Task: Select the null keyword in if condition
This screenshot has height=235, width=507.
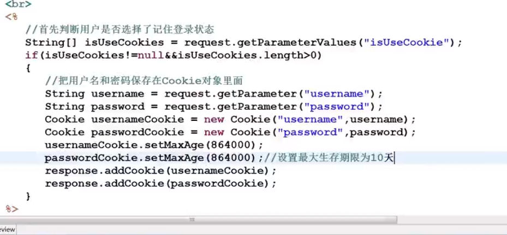Action: tap(151, 55)
